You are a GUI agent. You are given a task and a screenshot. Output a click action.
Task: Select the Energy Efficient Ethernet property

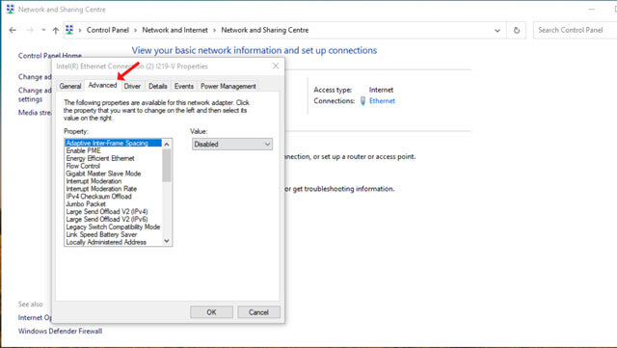point(114,158)
